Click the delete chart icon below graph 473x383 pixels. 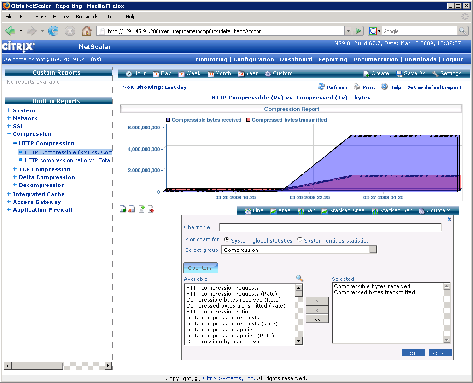(132, 209)
